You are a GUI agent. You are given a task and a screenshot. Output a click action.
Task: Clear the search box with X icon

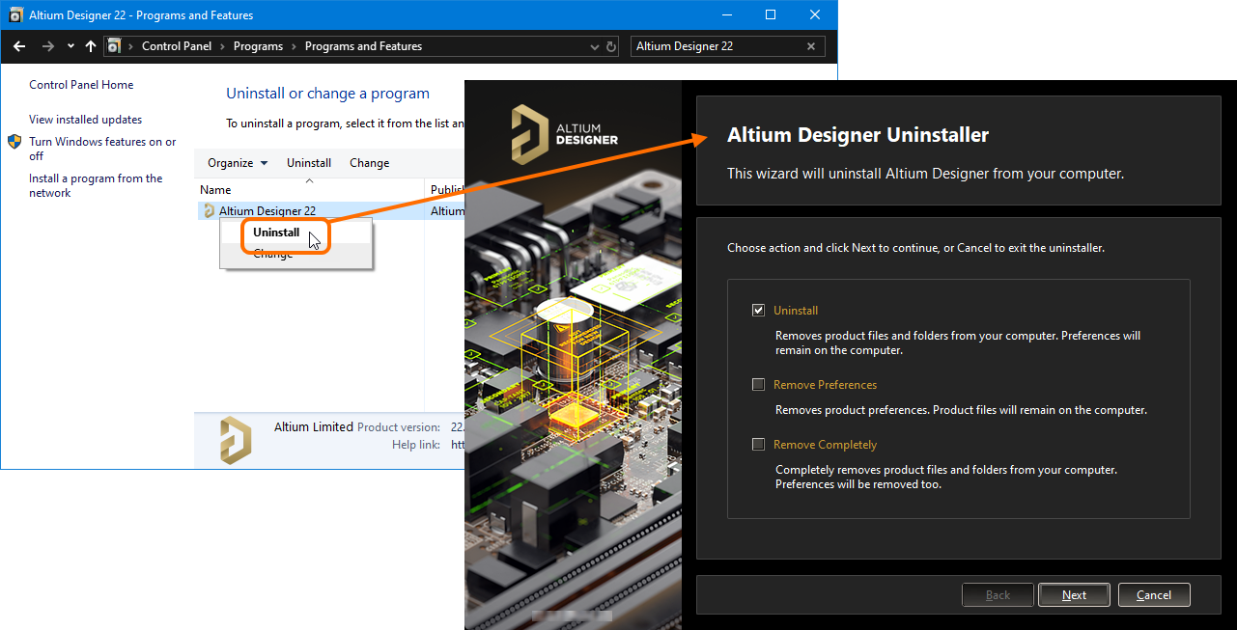(x=811, y=46)
